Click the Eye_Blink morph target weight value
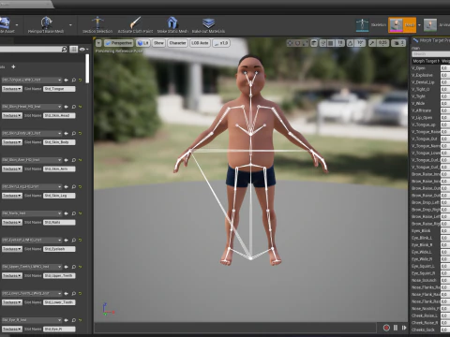Image resolution: width=450 pixels, height=337 pixels. point(445,230)
